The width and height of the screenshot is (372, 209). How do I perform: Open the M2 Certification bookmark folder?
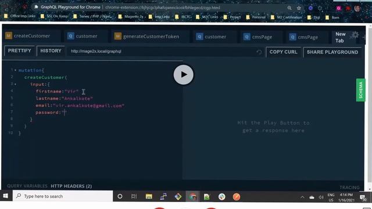(287, 17)
